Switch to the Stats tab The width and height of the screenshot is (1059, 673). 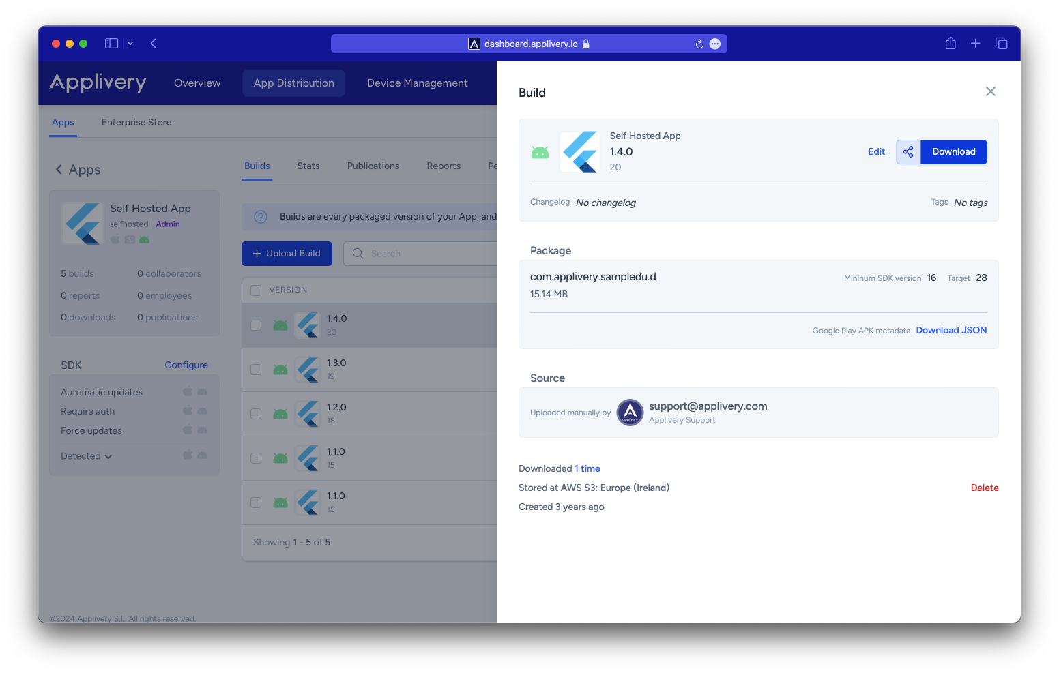coord(308,166)
